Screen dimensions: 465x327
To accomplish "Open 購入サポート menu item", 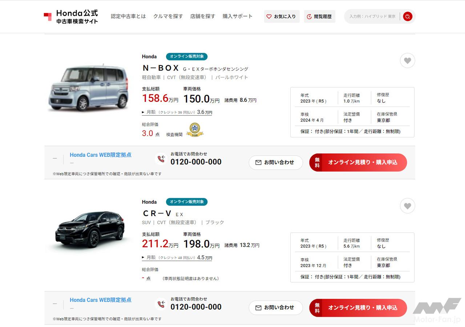I will (238, 16).
